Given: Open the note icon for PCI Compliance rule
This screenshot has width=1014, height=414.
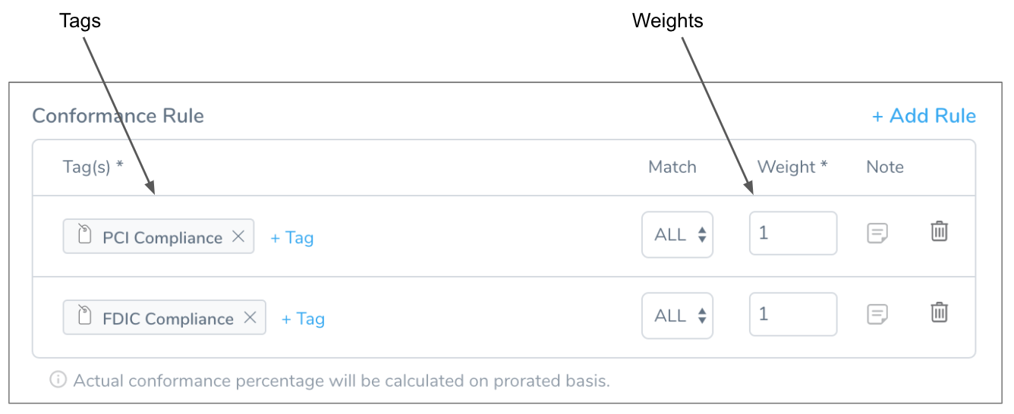Looking at the screenshot, I should 877,233.
